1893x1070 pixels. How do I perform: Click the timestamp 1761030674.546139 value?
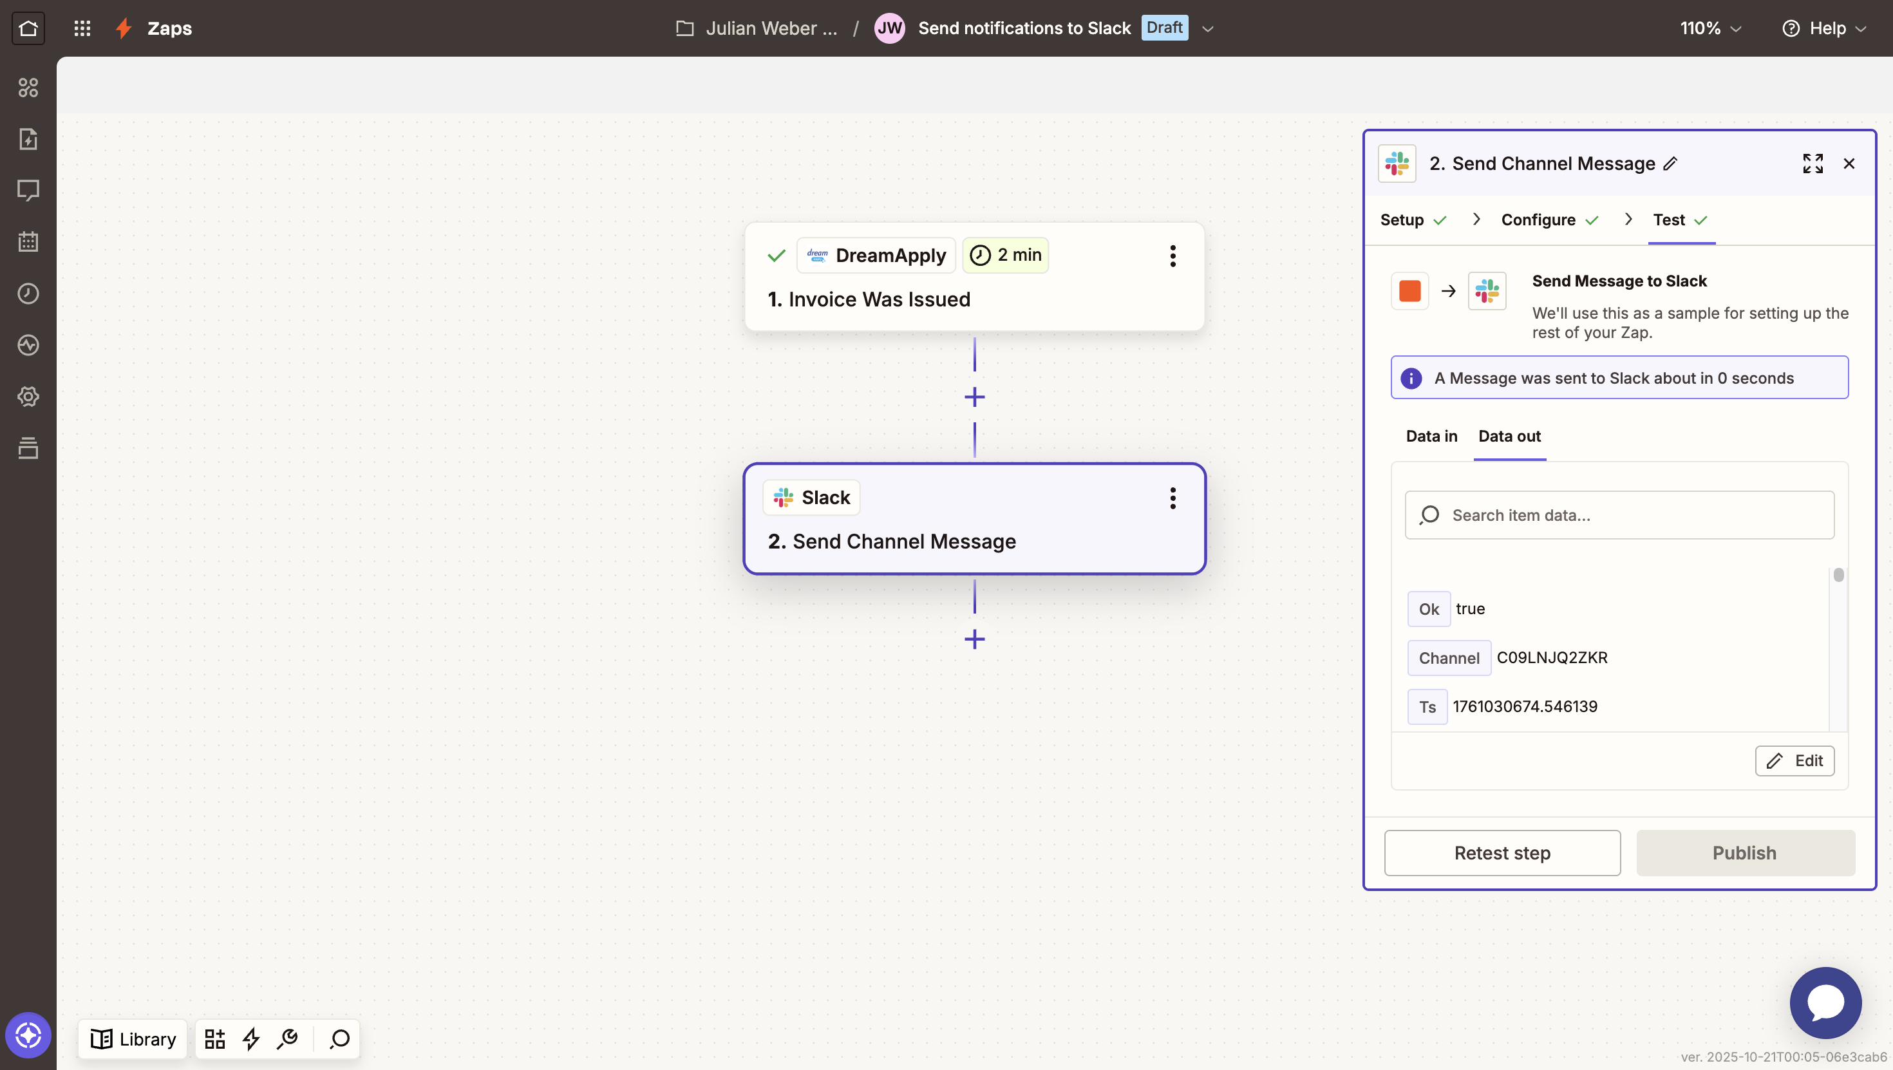(x=1525, y=706)
